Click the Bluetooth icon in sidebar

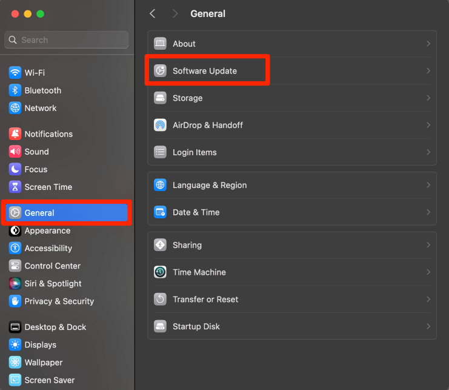pos(15,90)
